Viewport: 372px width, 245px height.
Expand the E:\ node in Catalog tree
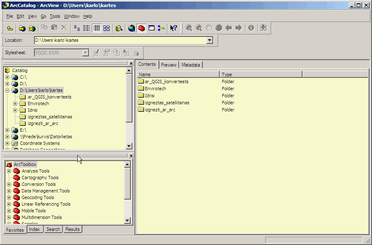[x=7, y=130]
